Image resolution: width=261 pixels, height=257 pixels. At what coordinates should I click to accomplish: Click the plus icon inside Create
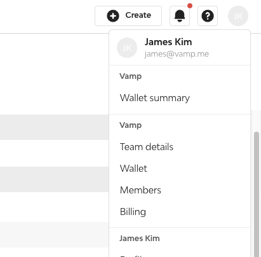(x=113, y=16)
